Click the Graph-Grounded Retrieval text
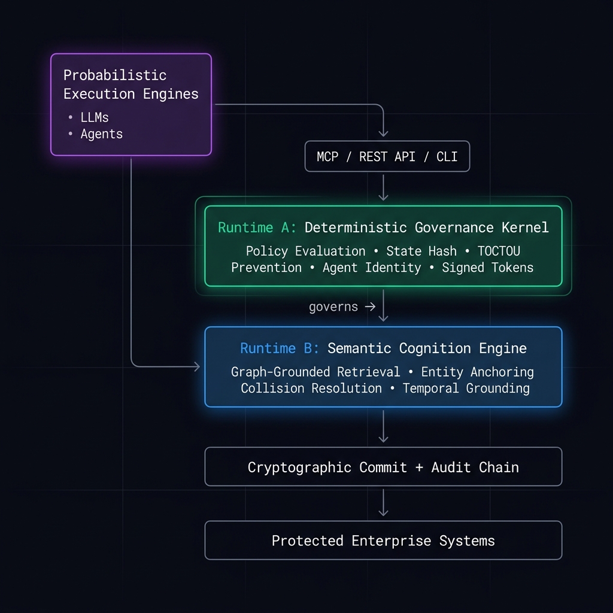 [x=315, y=372]
